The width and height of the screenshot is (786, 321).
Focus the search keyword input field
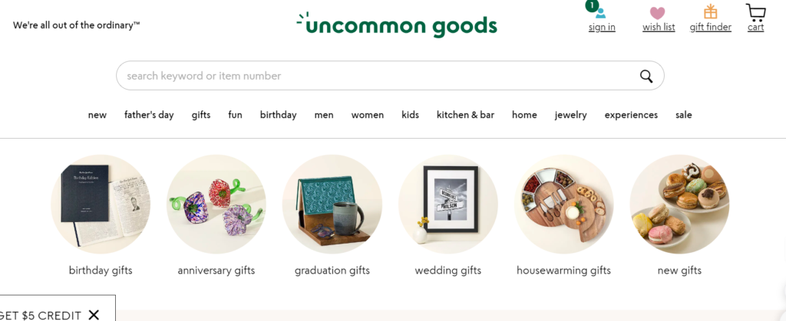(376, 76)
